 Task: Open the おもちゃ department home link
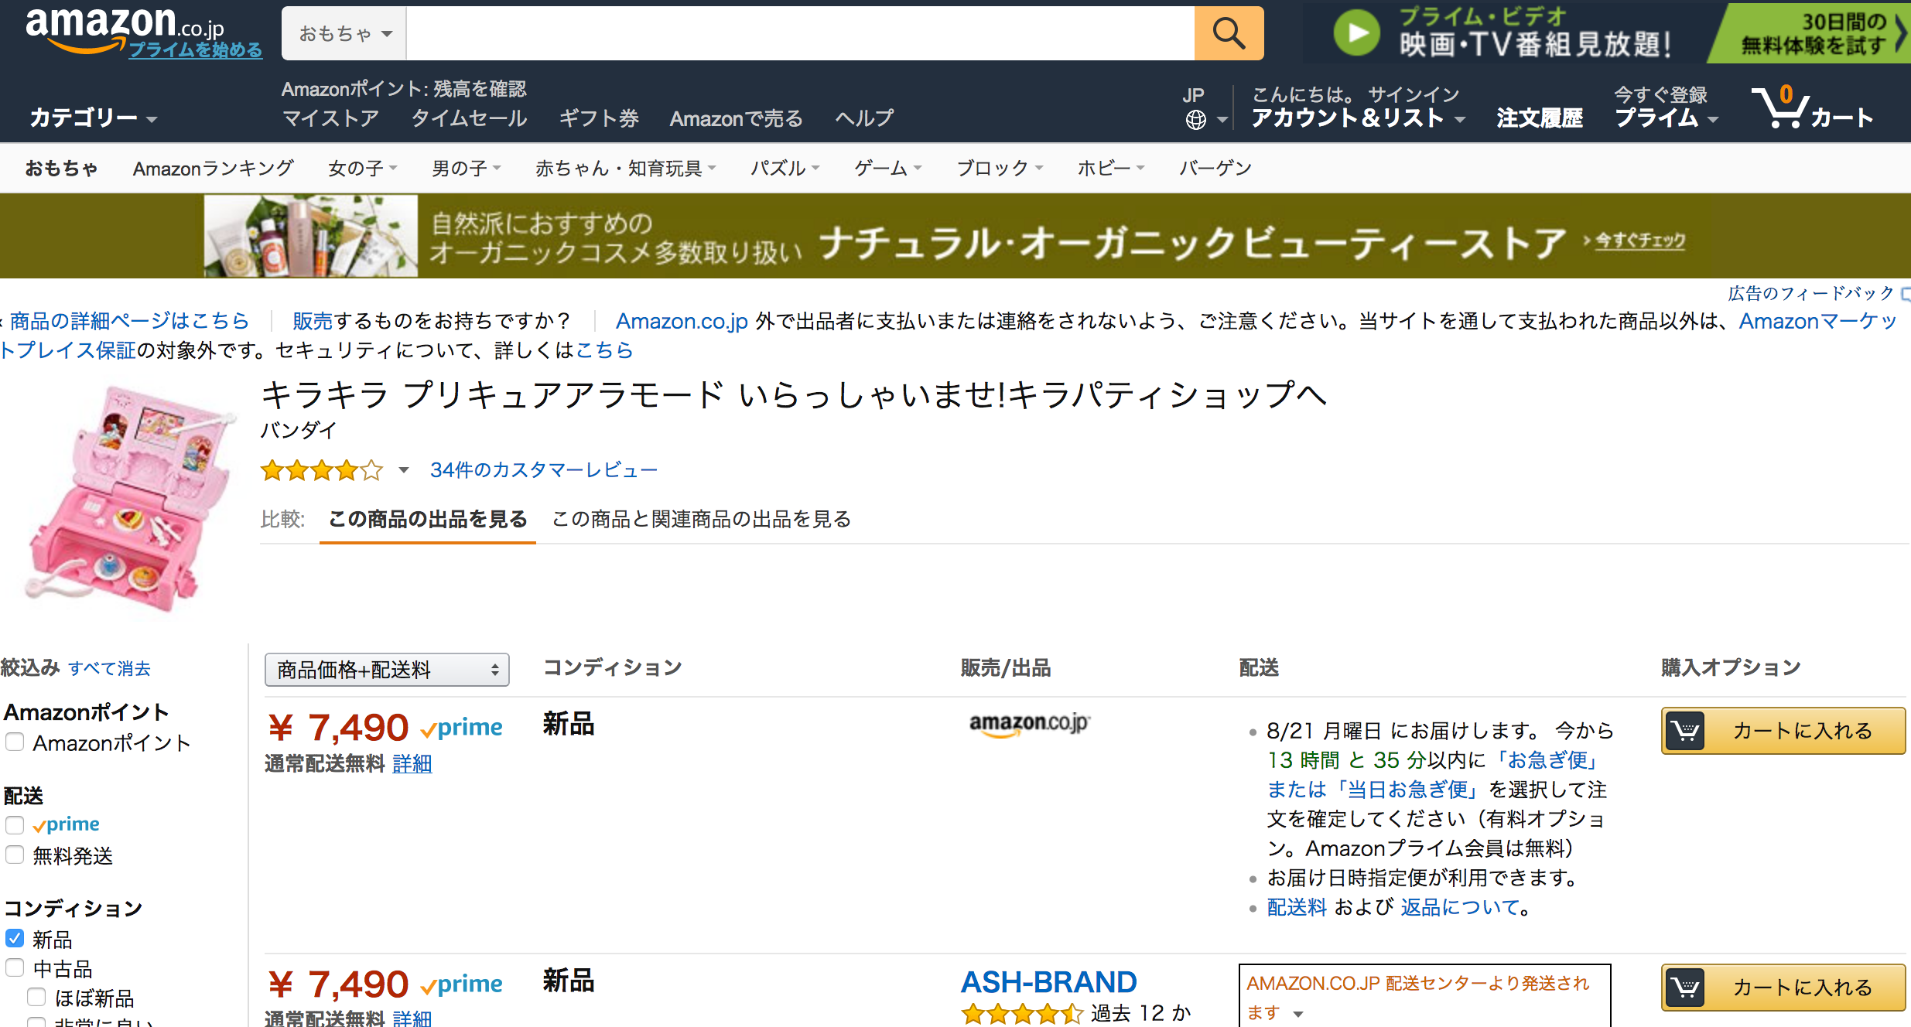point(61,168)
